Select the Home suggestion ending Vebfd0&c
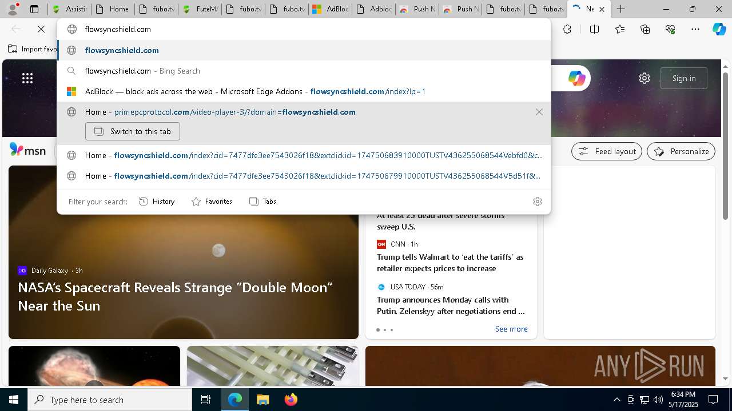Screen dimensions: 732x411 tap(304, 155)
